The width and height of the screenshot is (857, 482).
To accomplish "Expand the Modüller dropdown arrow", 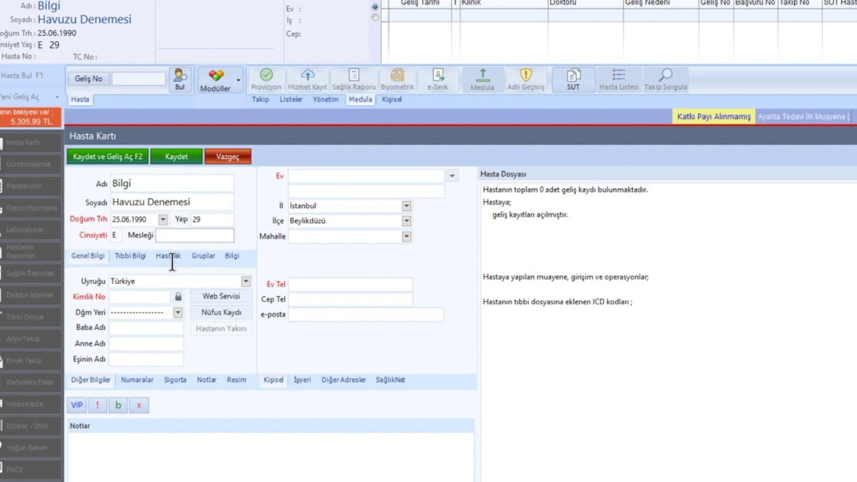I will [238, 80].
